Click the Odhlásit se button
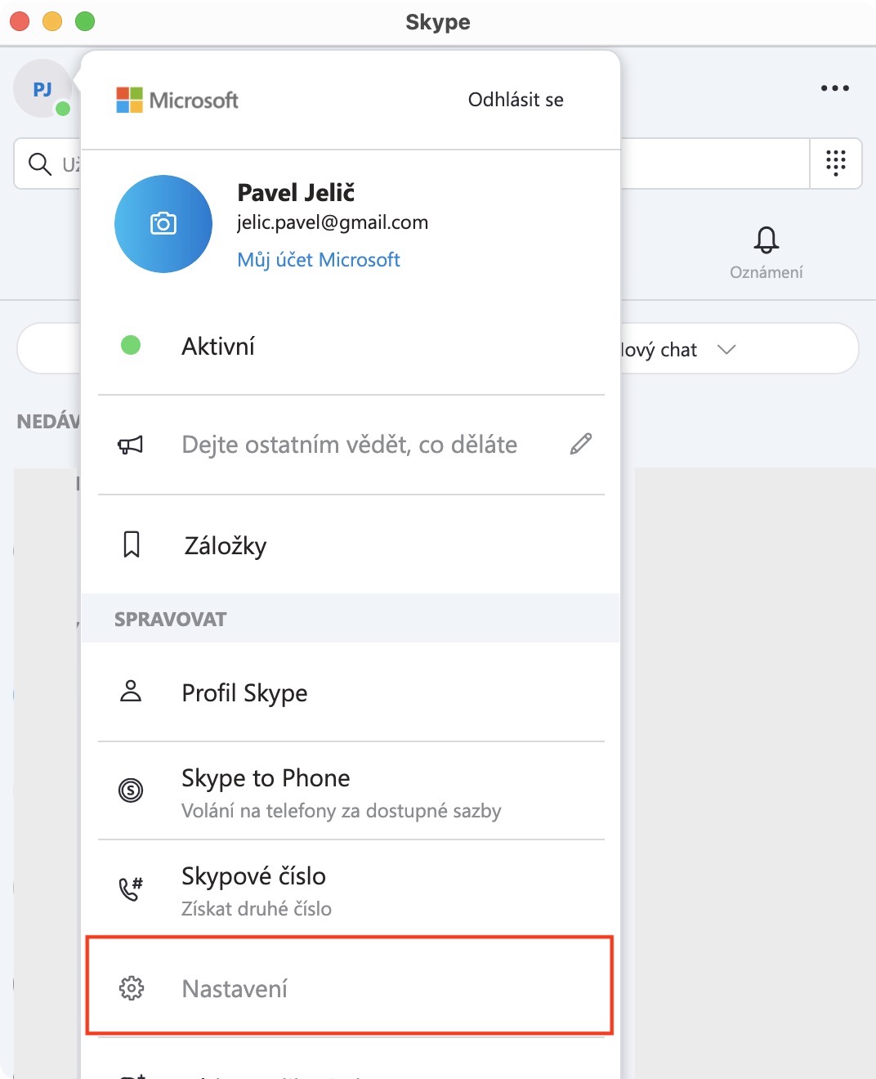876x1079 pixels. [x=516, y=100]
